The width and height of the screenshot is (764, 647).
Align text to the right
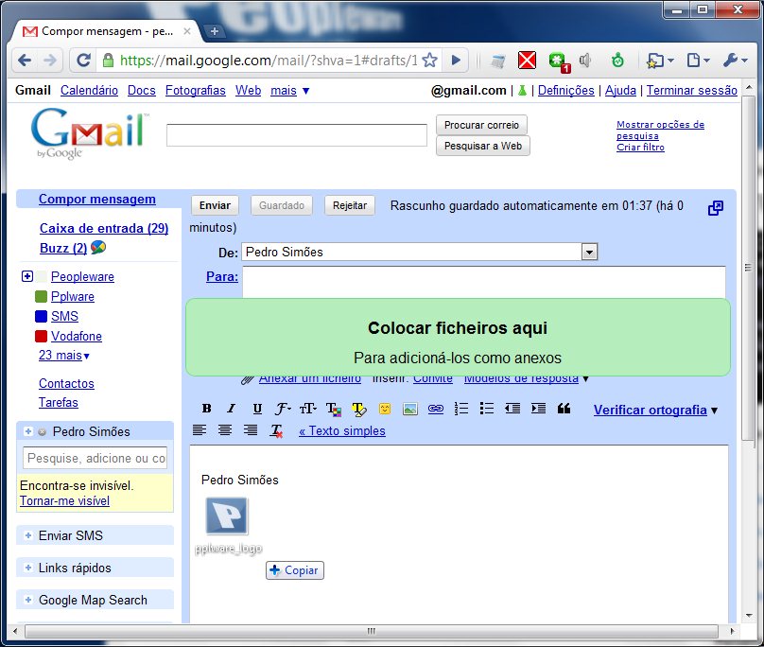[251, 430]
